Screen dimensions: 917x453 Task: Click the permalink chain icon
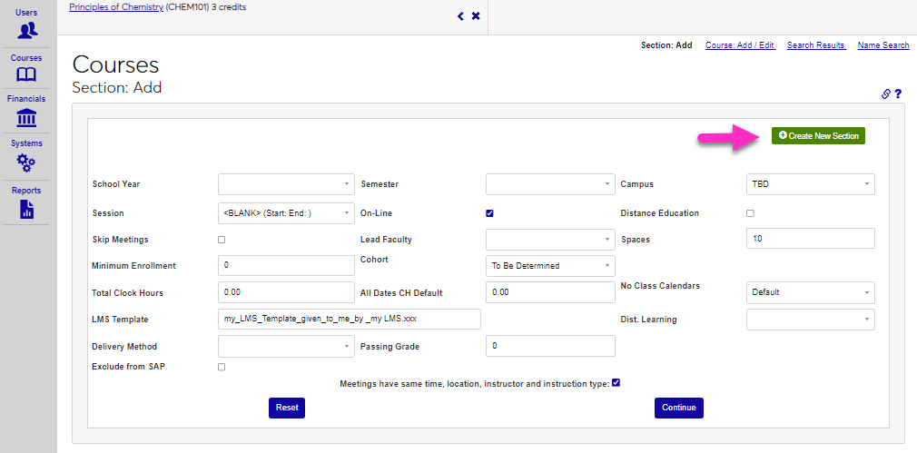pos(886,94)
